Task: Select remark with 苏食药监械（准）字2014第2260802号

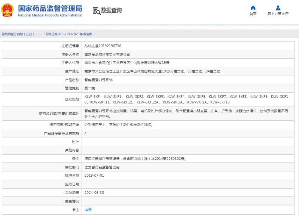Action: point(135,159)
